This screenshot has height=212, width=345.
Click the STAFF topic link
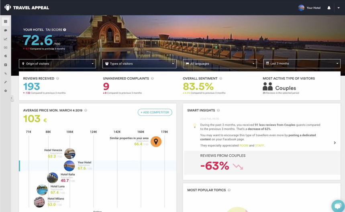(259, 145)
